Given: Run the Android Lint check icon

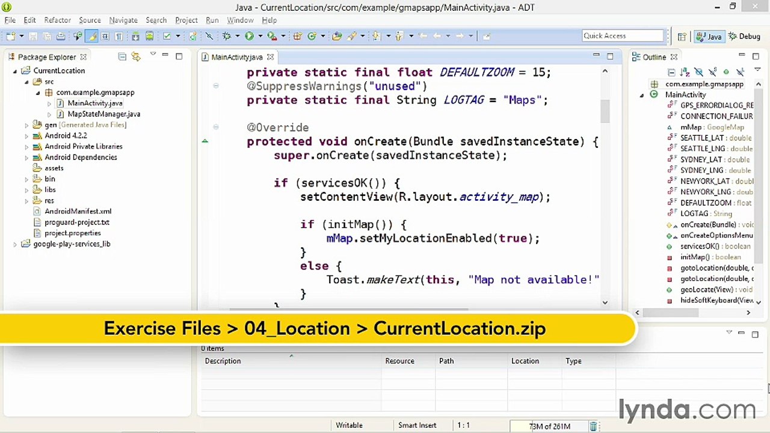Looking at the screenshot, I should 167,36.
